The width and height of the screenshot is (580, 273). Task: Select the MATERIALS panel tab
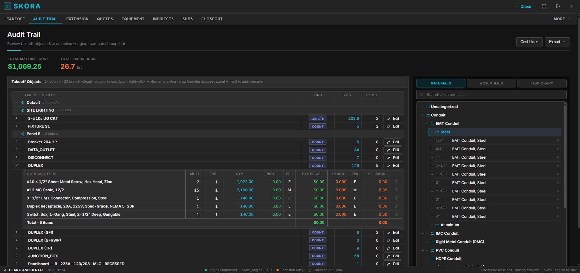[441, 83]
